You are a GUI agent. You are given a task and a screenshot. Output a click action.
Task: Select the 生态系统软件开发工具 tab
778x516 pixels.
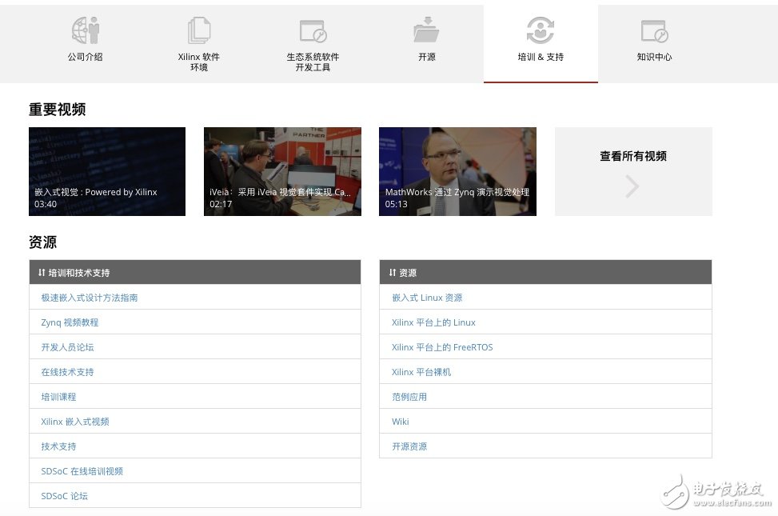point(313,44)
